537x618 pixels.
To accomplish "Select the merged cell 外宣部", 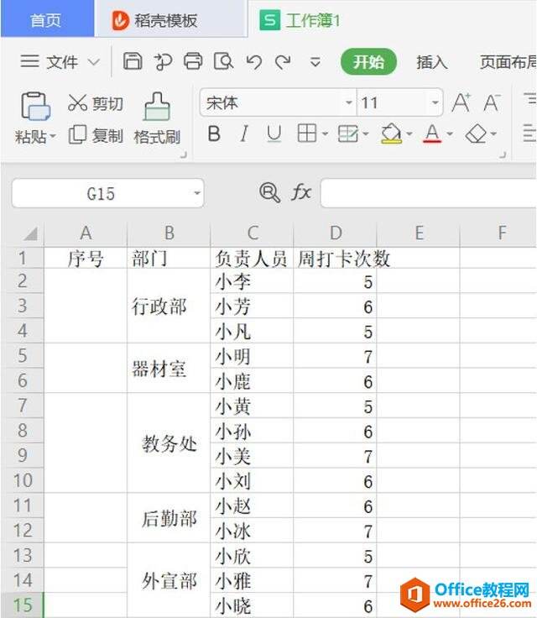I will click(x=169, y=580).
